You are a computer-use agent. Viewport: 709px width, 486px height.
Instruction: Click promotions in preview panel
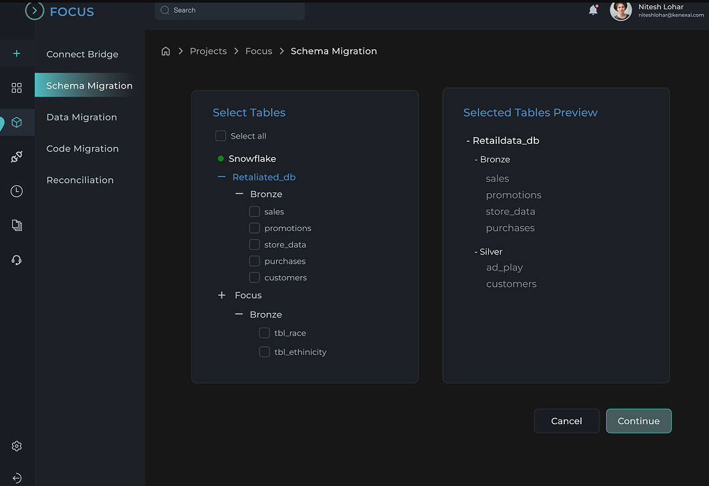514,195
